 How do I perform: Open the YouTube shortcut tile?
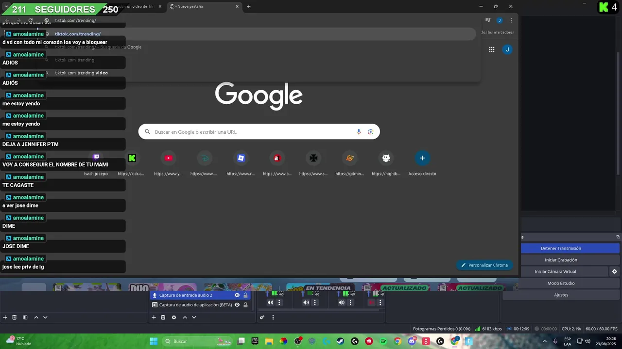(168, 163)
